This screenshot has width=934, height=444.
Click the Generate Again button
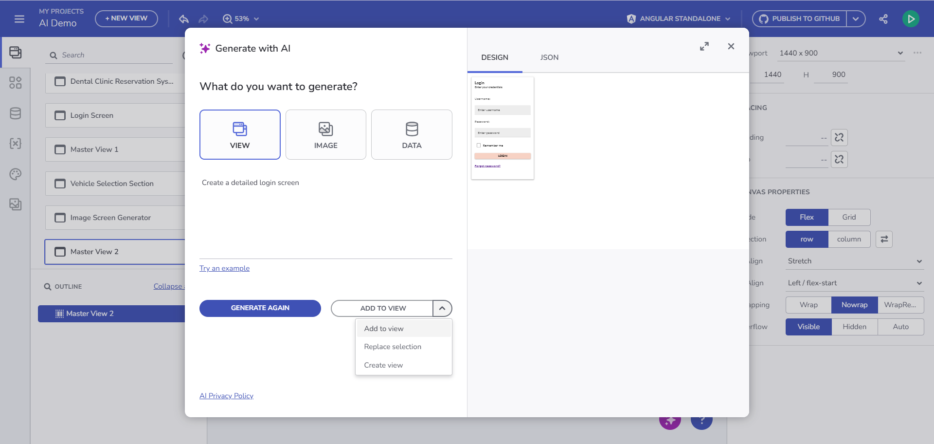[260, 308]
